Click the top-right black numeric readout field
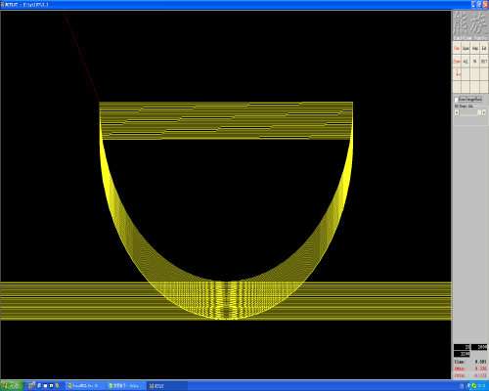This screenshot has height=391, width=489. pyautogui.click(x=479, y=347)
